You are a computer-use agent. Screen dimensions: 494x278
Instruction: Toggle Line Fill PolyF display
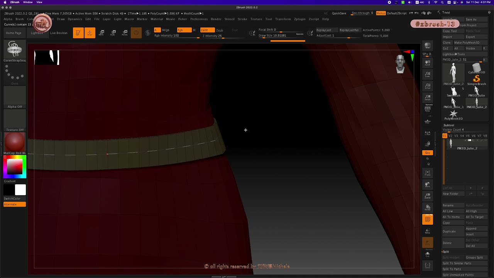[427, 219]
